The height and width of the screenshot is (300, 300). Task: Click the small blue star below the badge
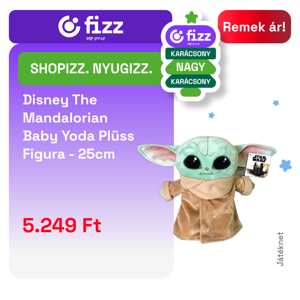coord(212,115)
